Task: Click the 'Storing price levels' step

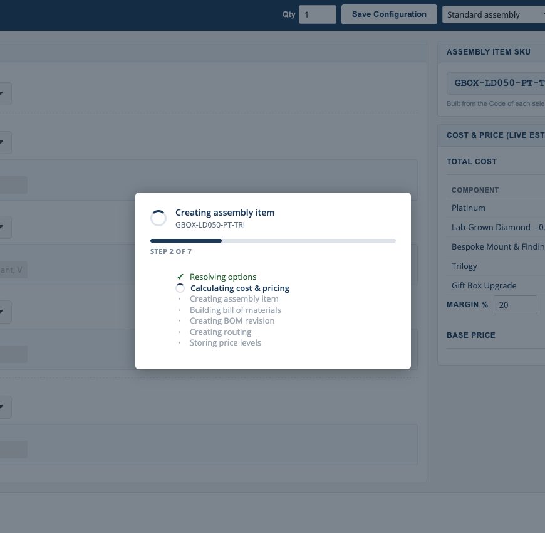Action: click(226, 343)
